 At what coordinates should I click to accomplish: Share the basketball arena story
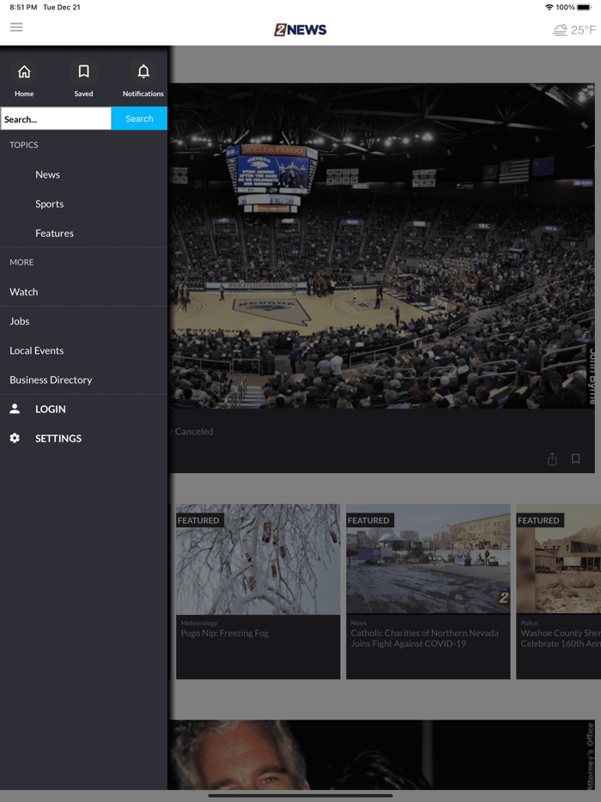click(x=552, y=459)
